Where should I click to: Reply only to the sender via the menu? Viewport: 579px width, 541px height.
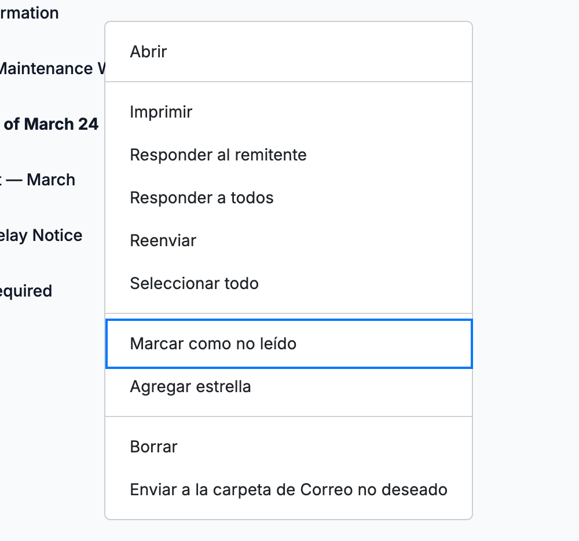tap(288, 155)
